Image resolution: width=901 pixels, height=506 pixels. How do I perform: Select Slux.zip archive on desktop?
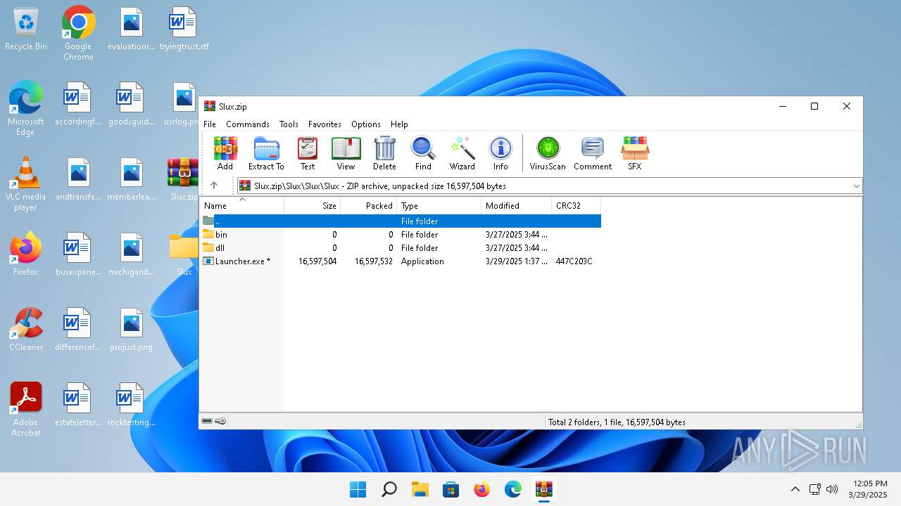pos(184,179)
